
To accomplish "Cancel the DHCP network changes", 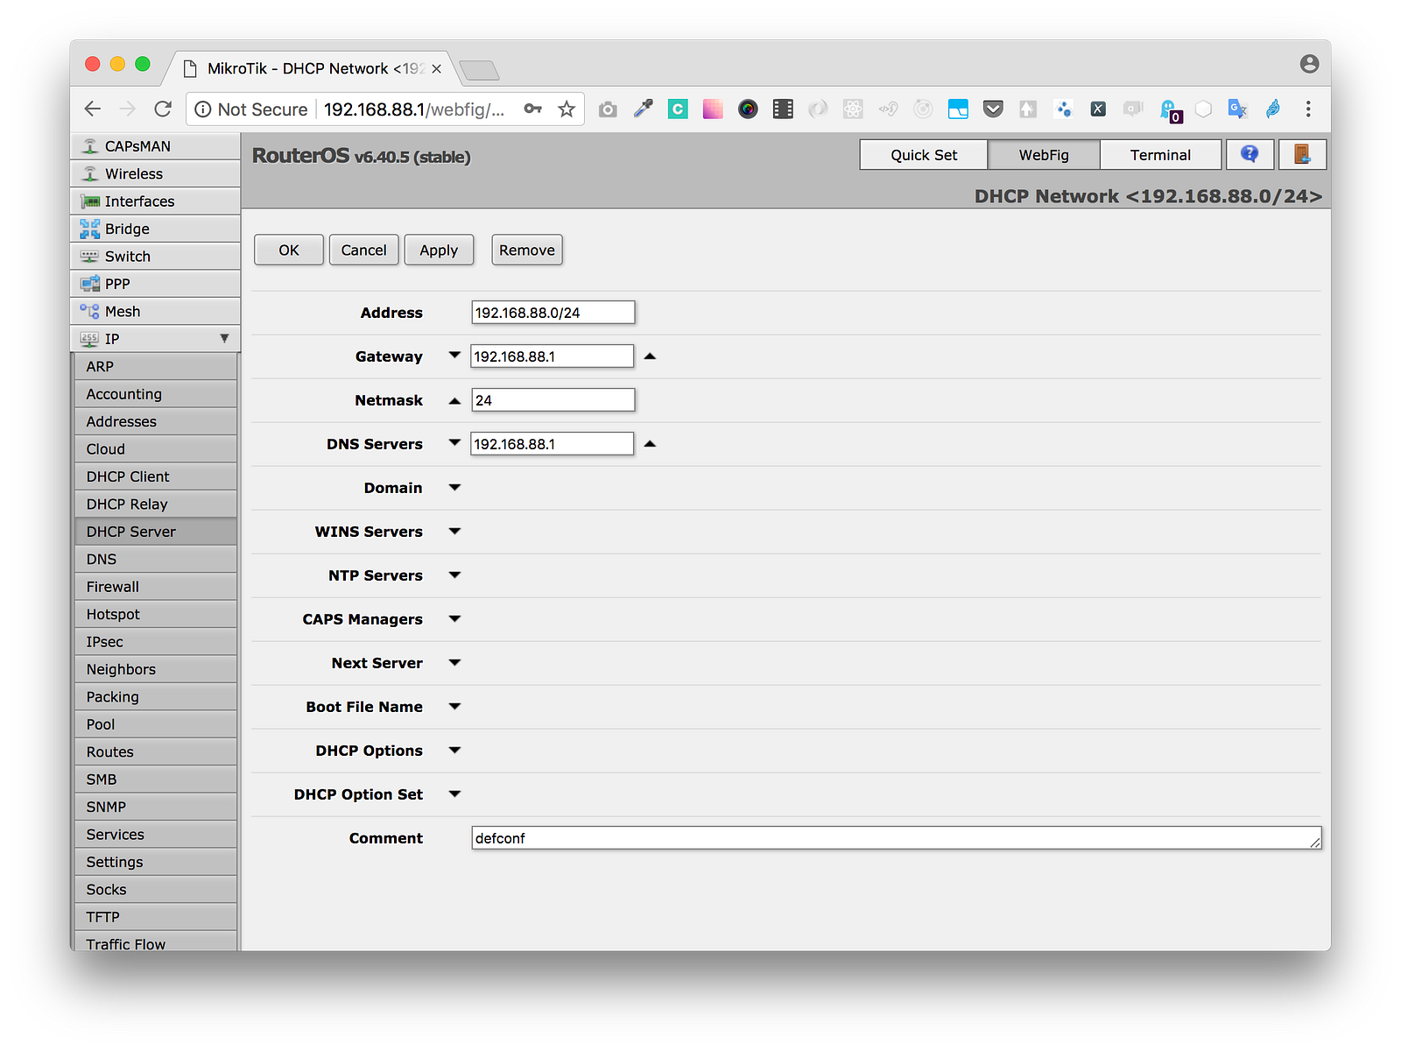I will 363,250.
